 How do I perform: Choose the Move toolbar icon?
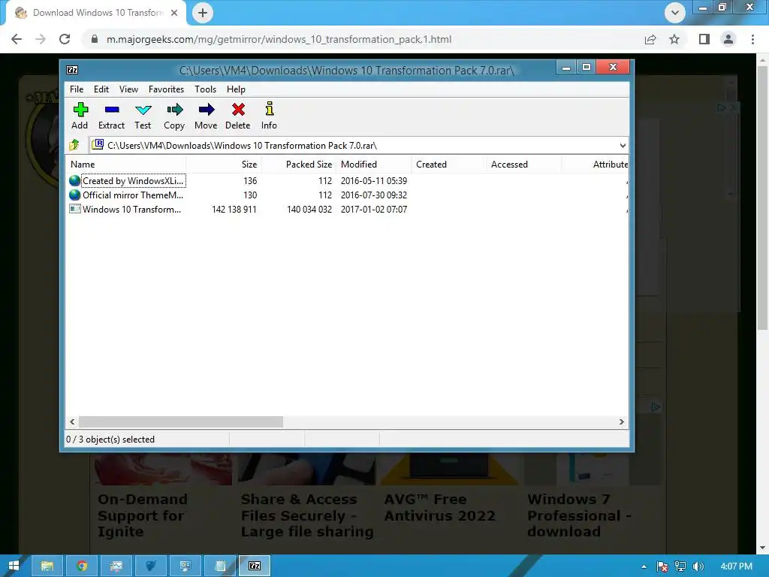206,116
